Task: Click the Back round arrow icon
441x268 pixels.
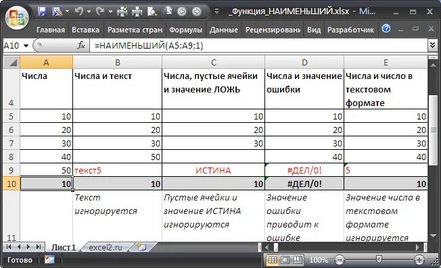Action: pos(182,11)
